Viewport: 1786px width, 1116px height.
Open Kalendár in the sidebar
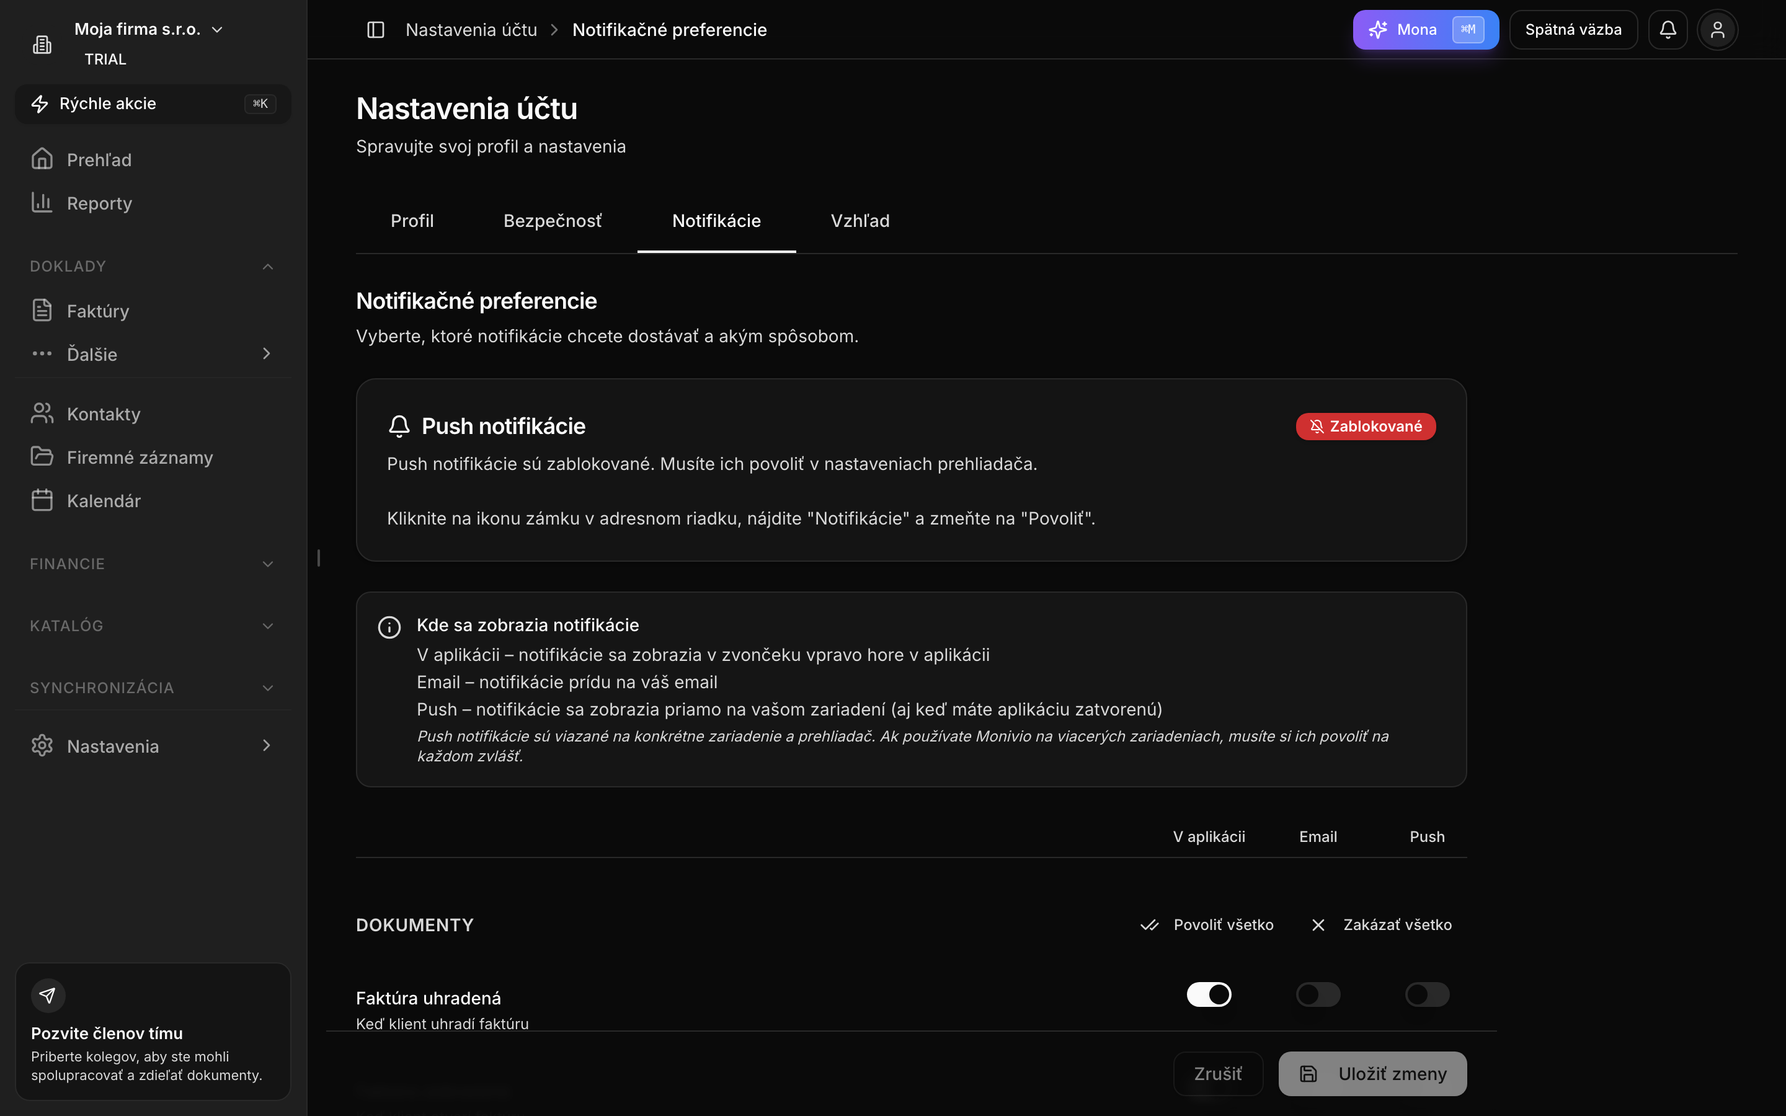pos(153,500)
